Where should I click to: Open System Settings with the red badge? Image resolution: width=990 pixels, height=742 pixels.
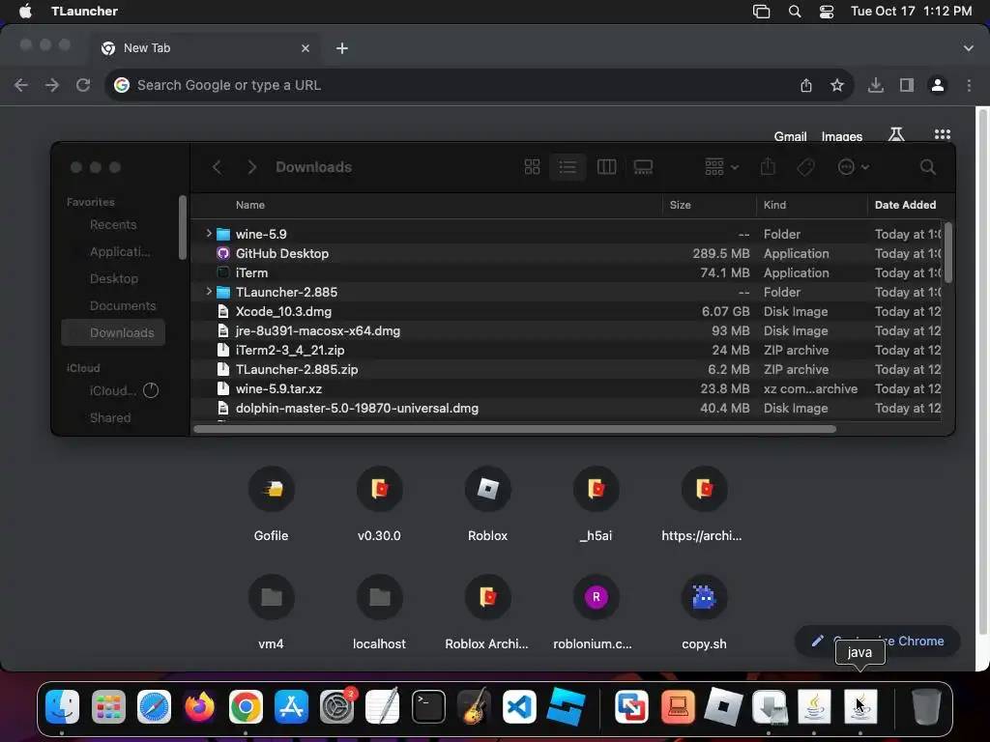pos(337,706)
